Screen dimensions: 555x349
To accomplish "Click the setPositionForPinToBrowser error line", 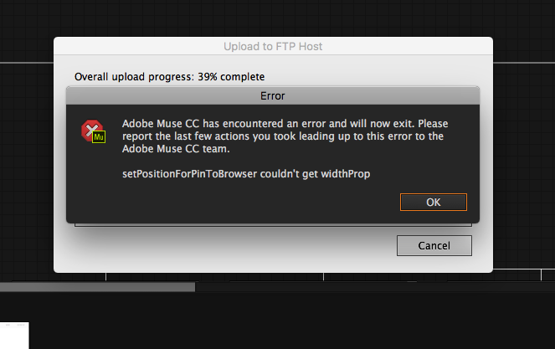I will pos(246,174).
